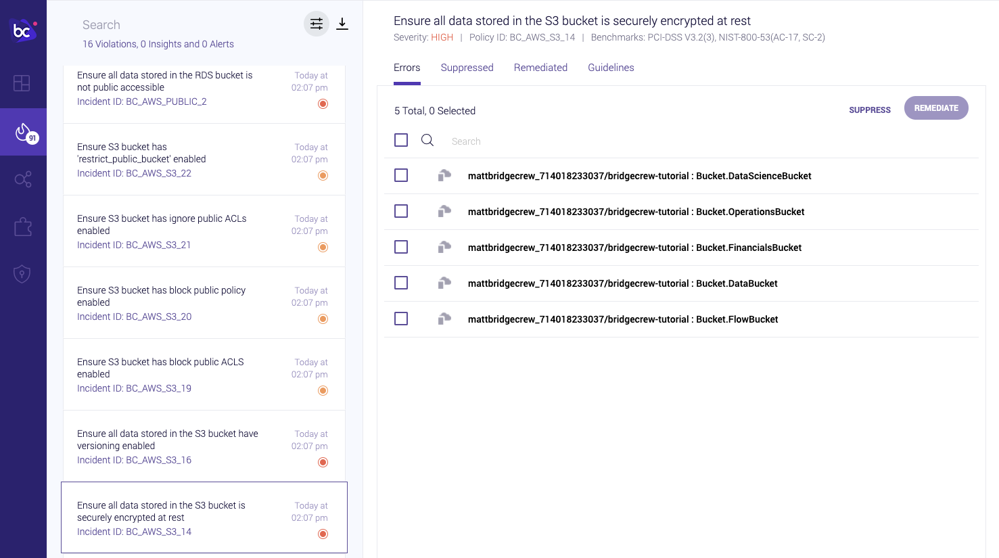Check the Bucket.DataScienceBucket checkbox
999x558 pixels.
(x=401, y=175)
